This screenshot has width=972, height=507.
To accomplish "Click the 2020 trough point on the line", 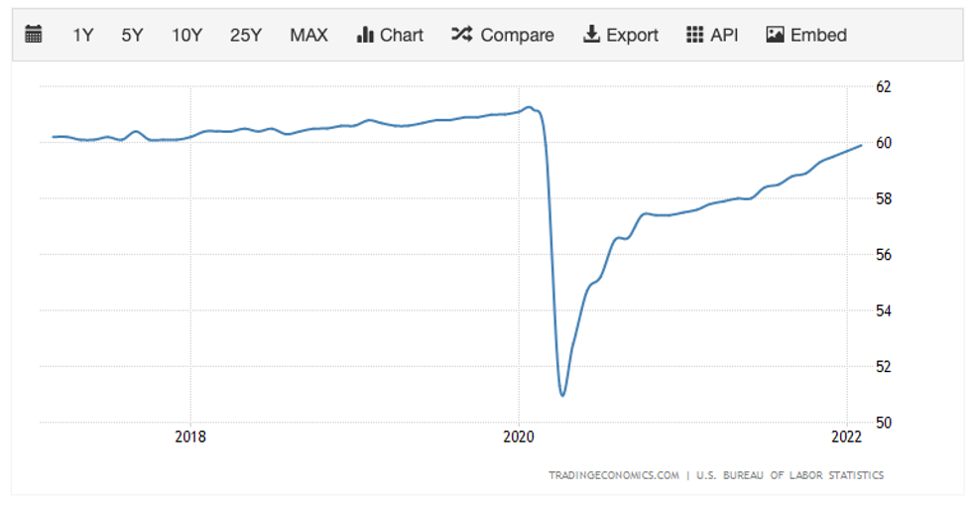I will tap(562, 395).
